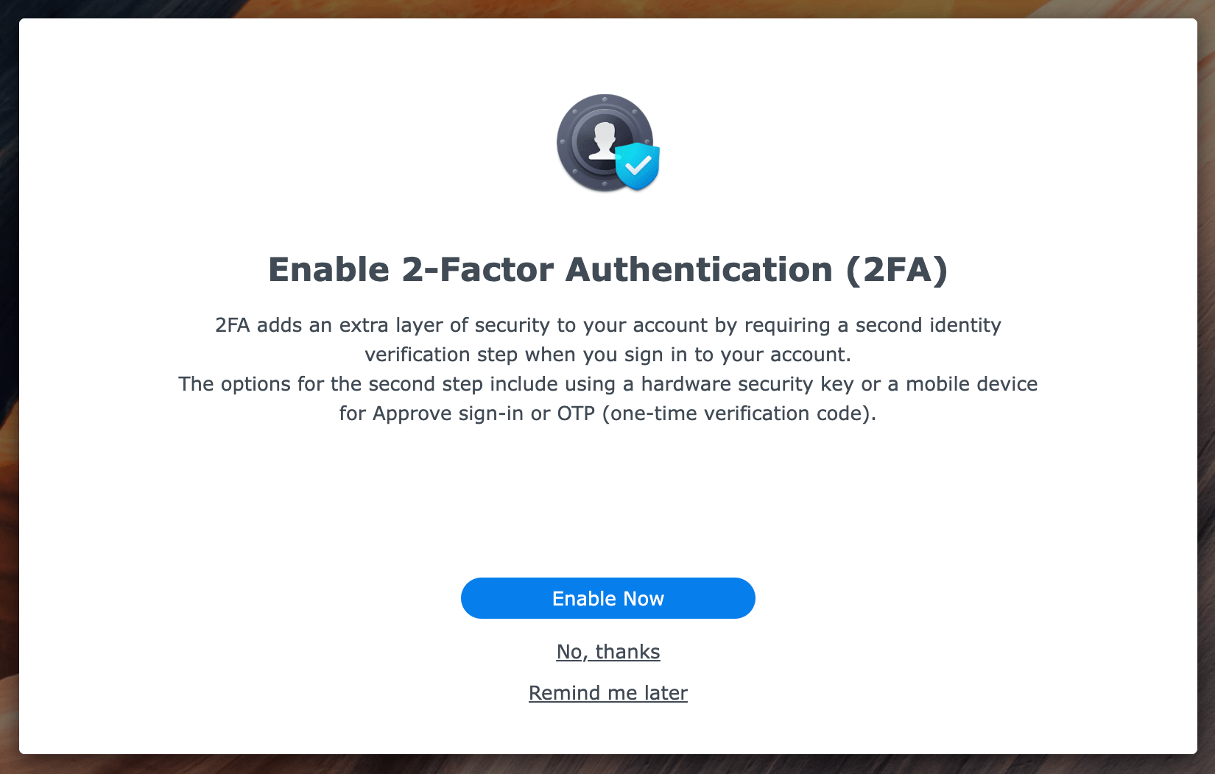Choose the Remind me later link
This screenshot has width=1215, height=774.
(x=607, y=693)
